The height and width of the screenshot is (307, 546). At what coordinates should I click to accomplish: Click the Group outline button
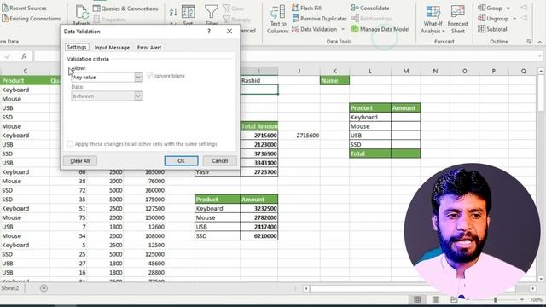(491, 8)
